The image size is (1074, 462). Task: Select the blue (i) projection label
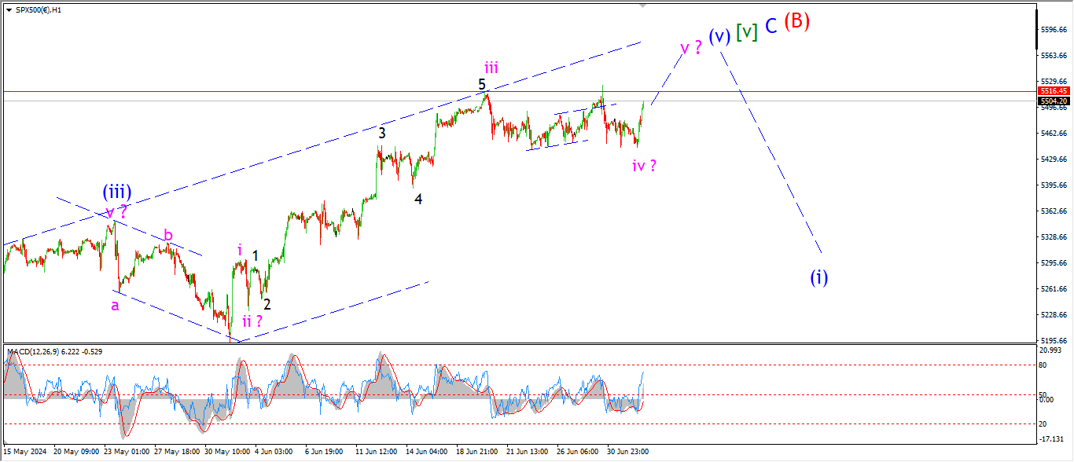[x=819, y=277]
